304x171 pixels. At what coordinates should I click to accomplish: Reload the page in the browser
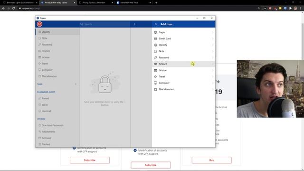click(x=14, y=9)
